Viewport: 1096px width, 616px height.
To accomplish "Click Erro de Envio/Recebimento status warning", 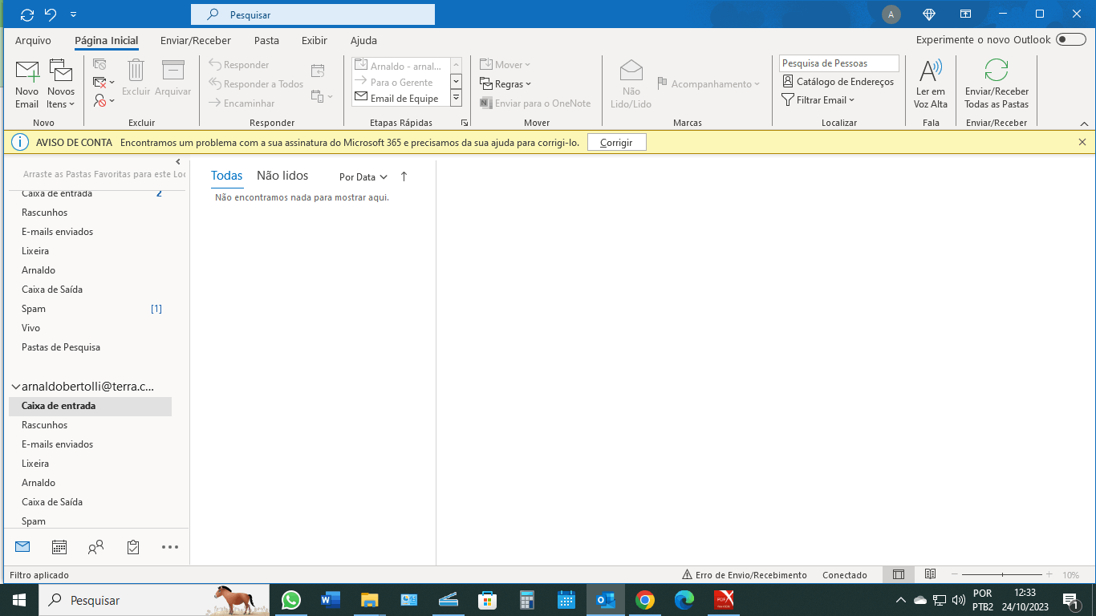I will tap(745, 575).
